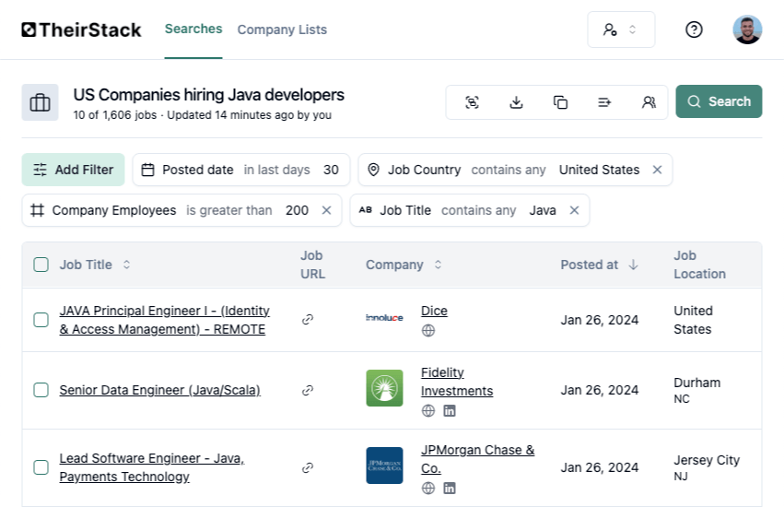
Task: Click the Fidelity Investments logo
Action: coord(384,388)
